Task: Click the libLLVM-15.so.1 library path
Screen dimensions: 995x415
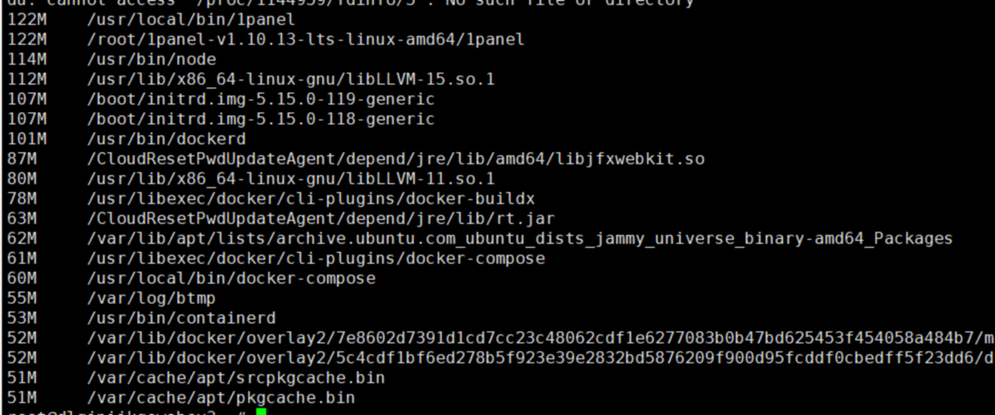Action: coord(291,79)
